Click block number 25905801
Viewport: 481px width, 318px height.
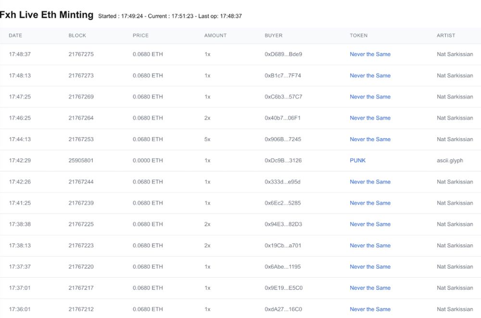pos(81,160)
